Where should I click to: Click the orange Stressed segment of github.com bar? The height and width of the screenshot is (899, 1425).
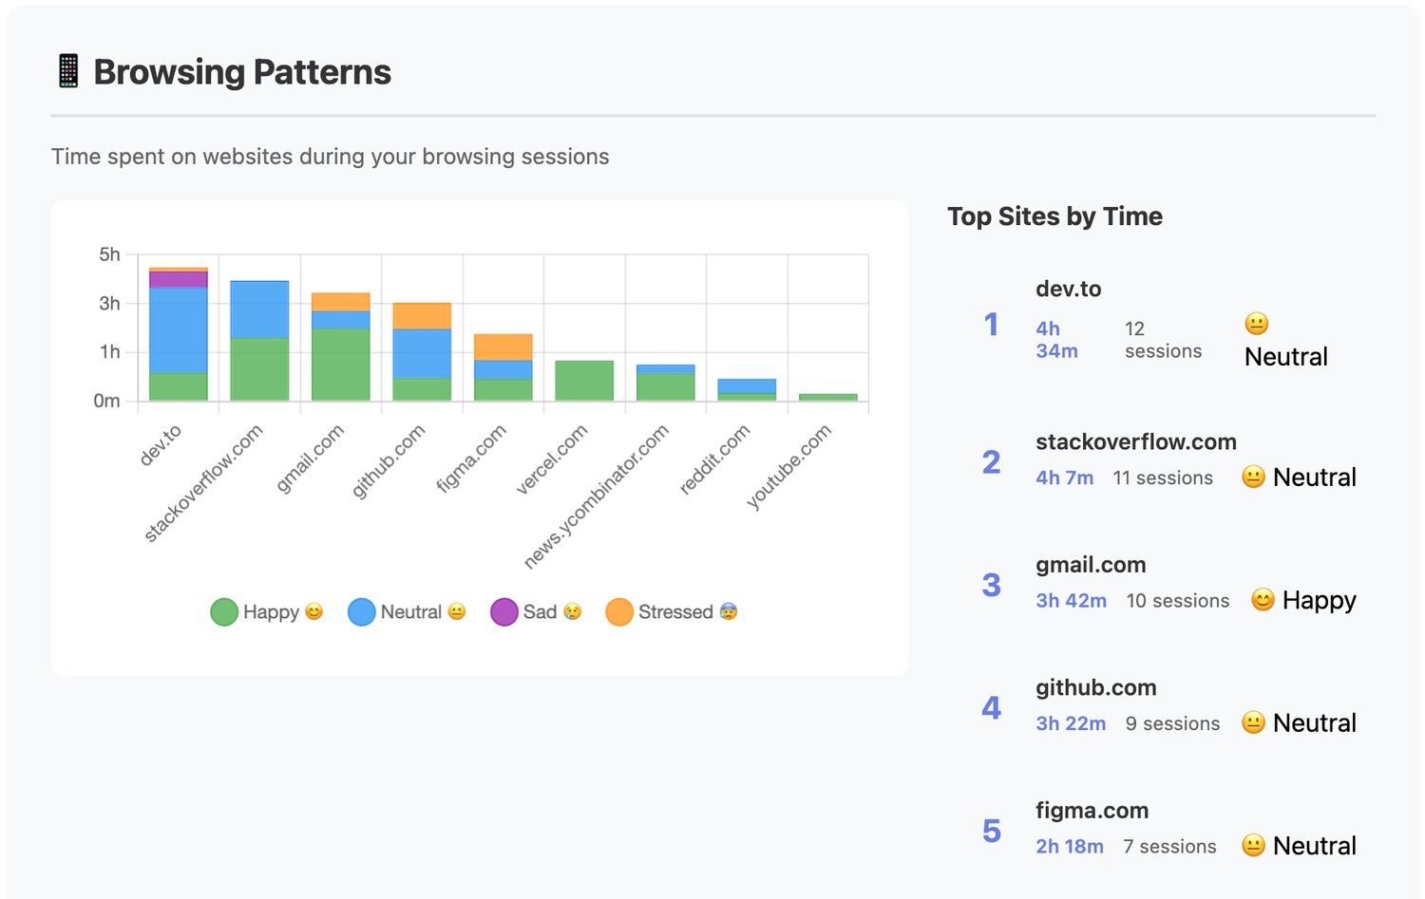click(x=422, y=316)
